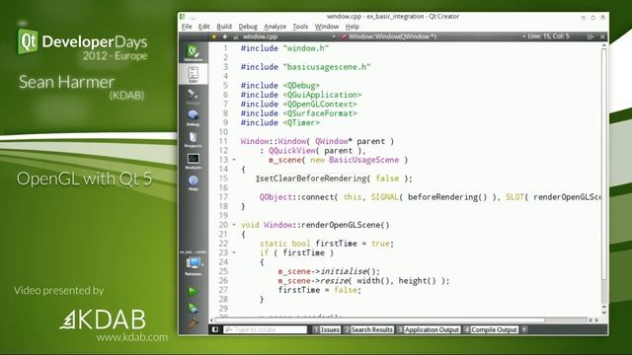Close the window.cpp document
Screen dimensions: 632x355
tap(602, 36)
